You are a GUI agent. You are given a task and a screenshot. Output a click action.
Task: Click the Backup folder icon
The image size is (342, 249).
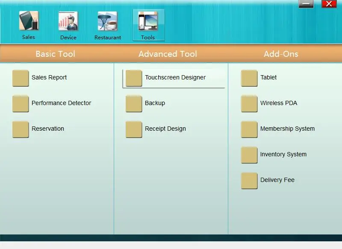click(134, 104)
